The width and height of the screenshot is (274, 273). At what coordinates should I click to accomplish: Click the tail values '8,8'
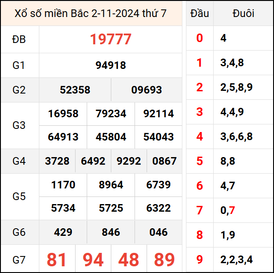coord(228,161)
